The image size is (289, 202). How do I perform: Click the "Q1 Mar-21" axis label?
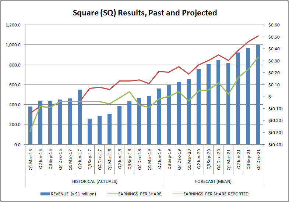click(x=228, y=159)
